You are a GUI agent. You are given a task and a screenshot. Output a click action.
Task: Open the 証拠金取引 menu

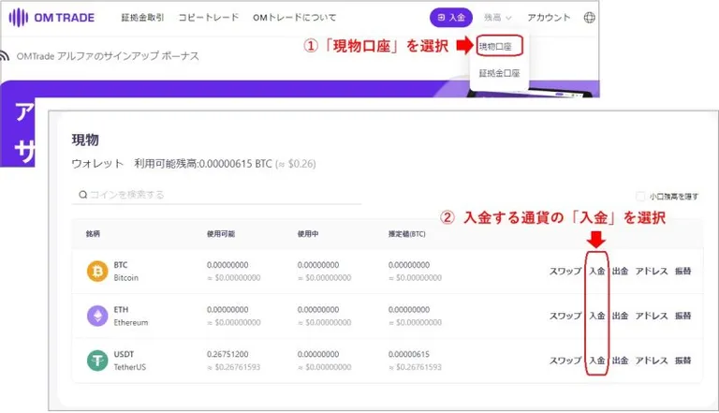click(x=142, y=18)
